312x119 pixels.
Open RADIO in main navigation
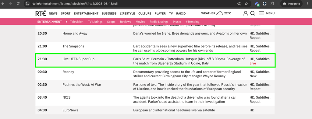click(x=181, y=13)
